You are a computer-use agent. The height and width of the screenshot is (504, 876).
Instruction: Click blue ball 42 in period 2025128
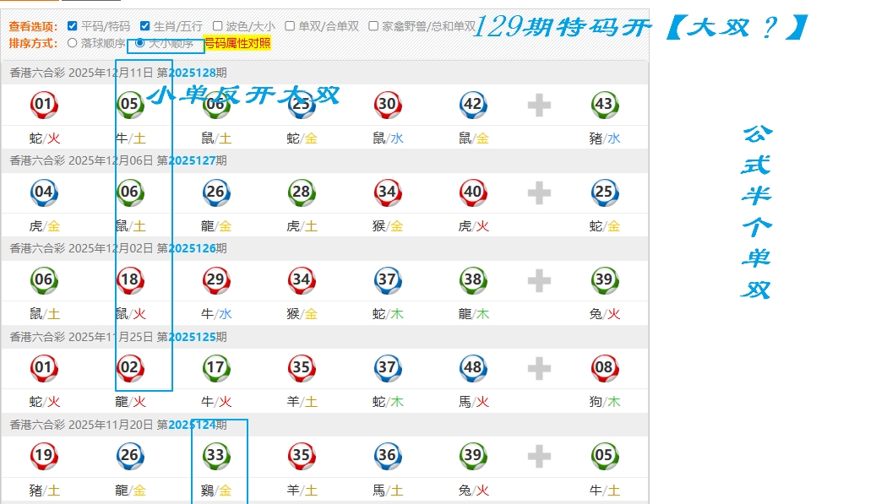pos(473,105)
